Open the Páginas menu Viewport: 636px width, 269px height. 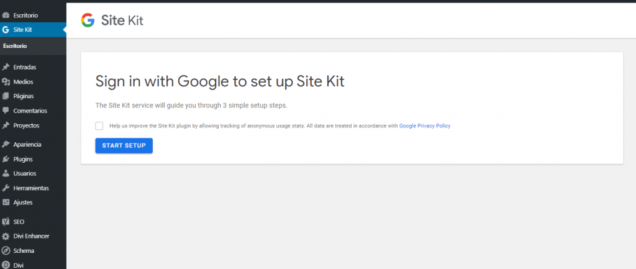click(x=34, y=96)
